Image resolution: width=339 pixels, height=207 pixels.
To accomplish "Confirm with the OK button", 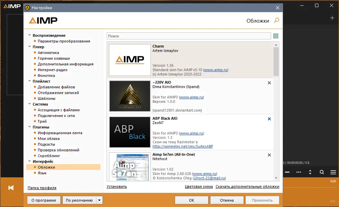I will (192, 200).
